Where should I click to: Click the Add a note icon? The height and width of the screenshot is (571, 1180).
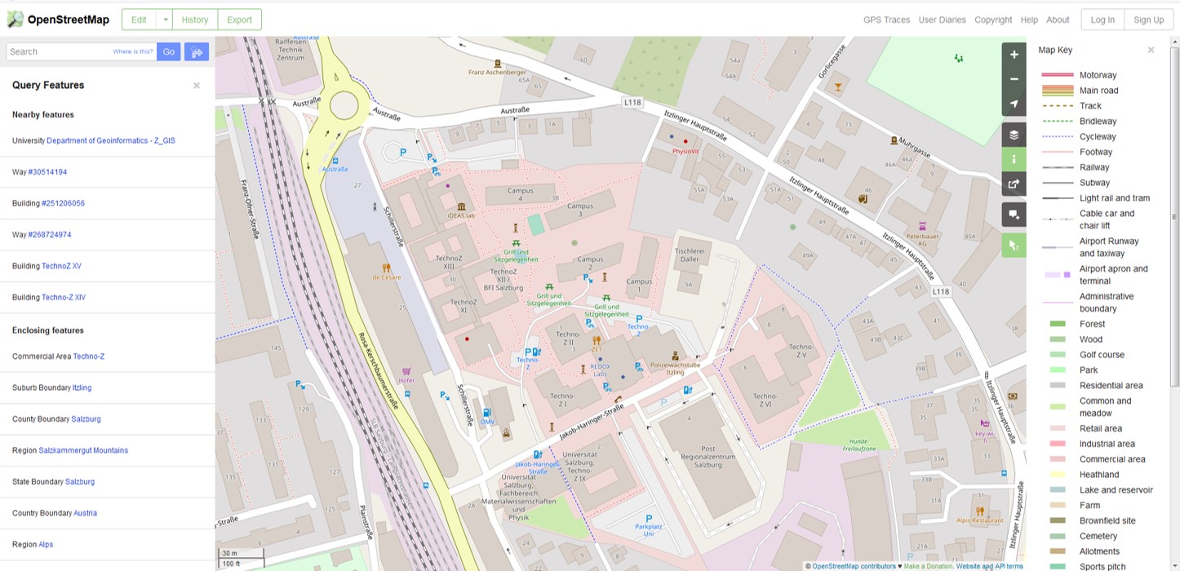tap(1014, 215)
